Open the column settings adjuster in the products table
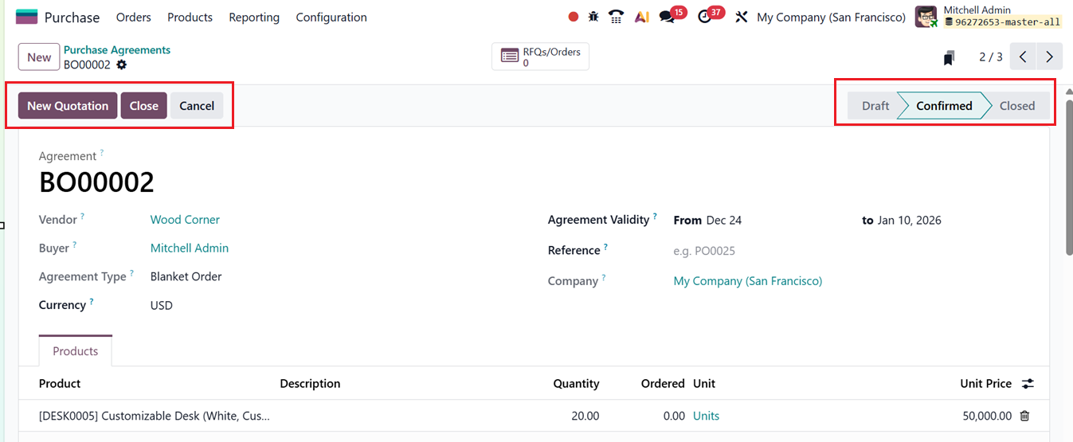 tap(1028, 384)
